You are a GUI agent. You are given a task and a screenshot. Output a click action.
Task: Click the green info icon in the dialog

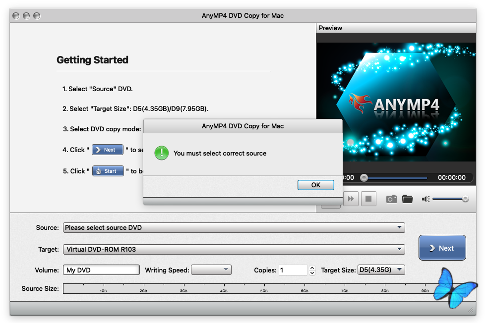coord(162,153)
